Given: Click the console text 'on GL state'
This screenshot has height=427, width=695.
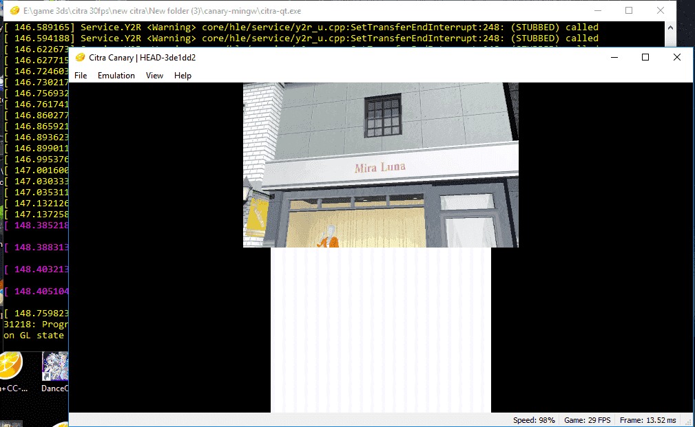Looking at the screenshot, I should 34,336.
